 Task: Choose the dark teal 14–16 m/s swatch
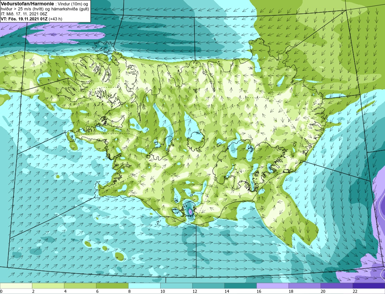[x=241, y=286]
